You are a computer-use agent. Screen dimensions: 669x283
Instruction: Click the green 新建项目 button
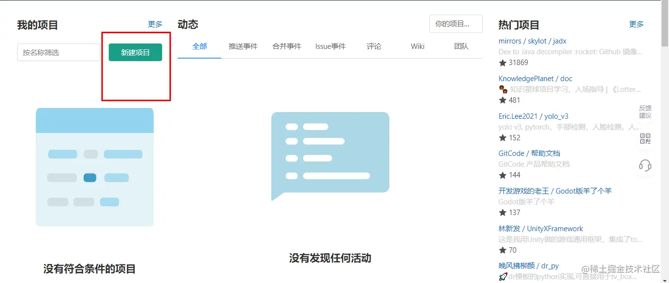click(135, 52)
